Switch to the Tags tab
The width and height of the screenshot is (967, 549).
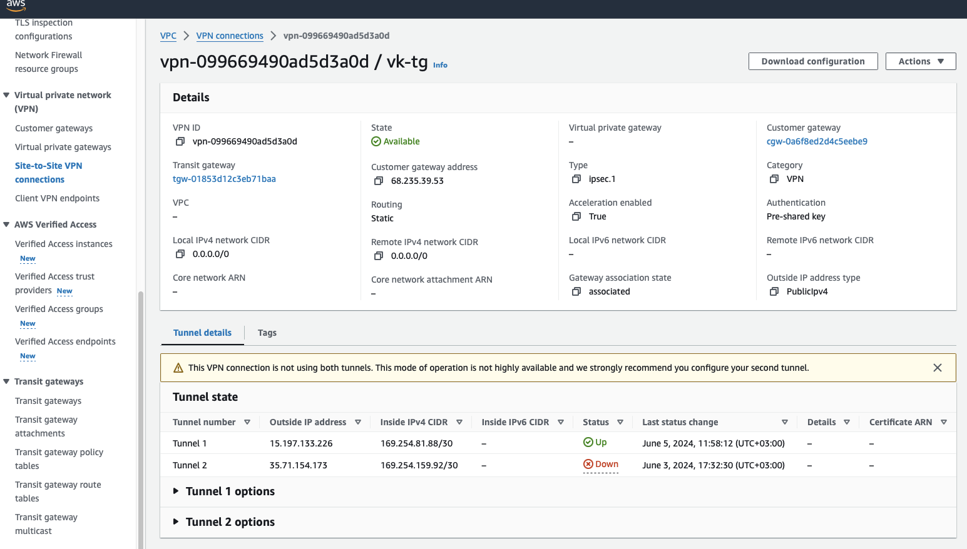click(267, 333)
